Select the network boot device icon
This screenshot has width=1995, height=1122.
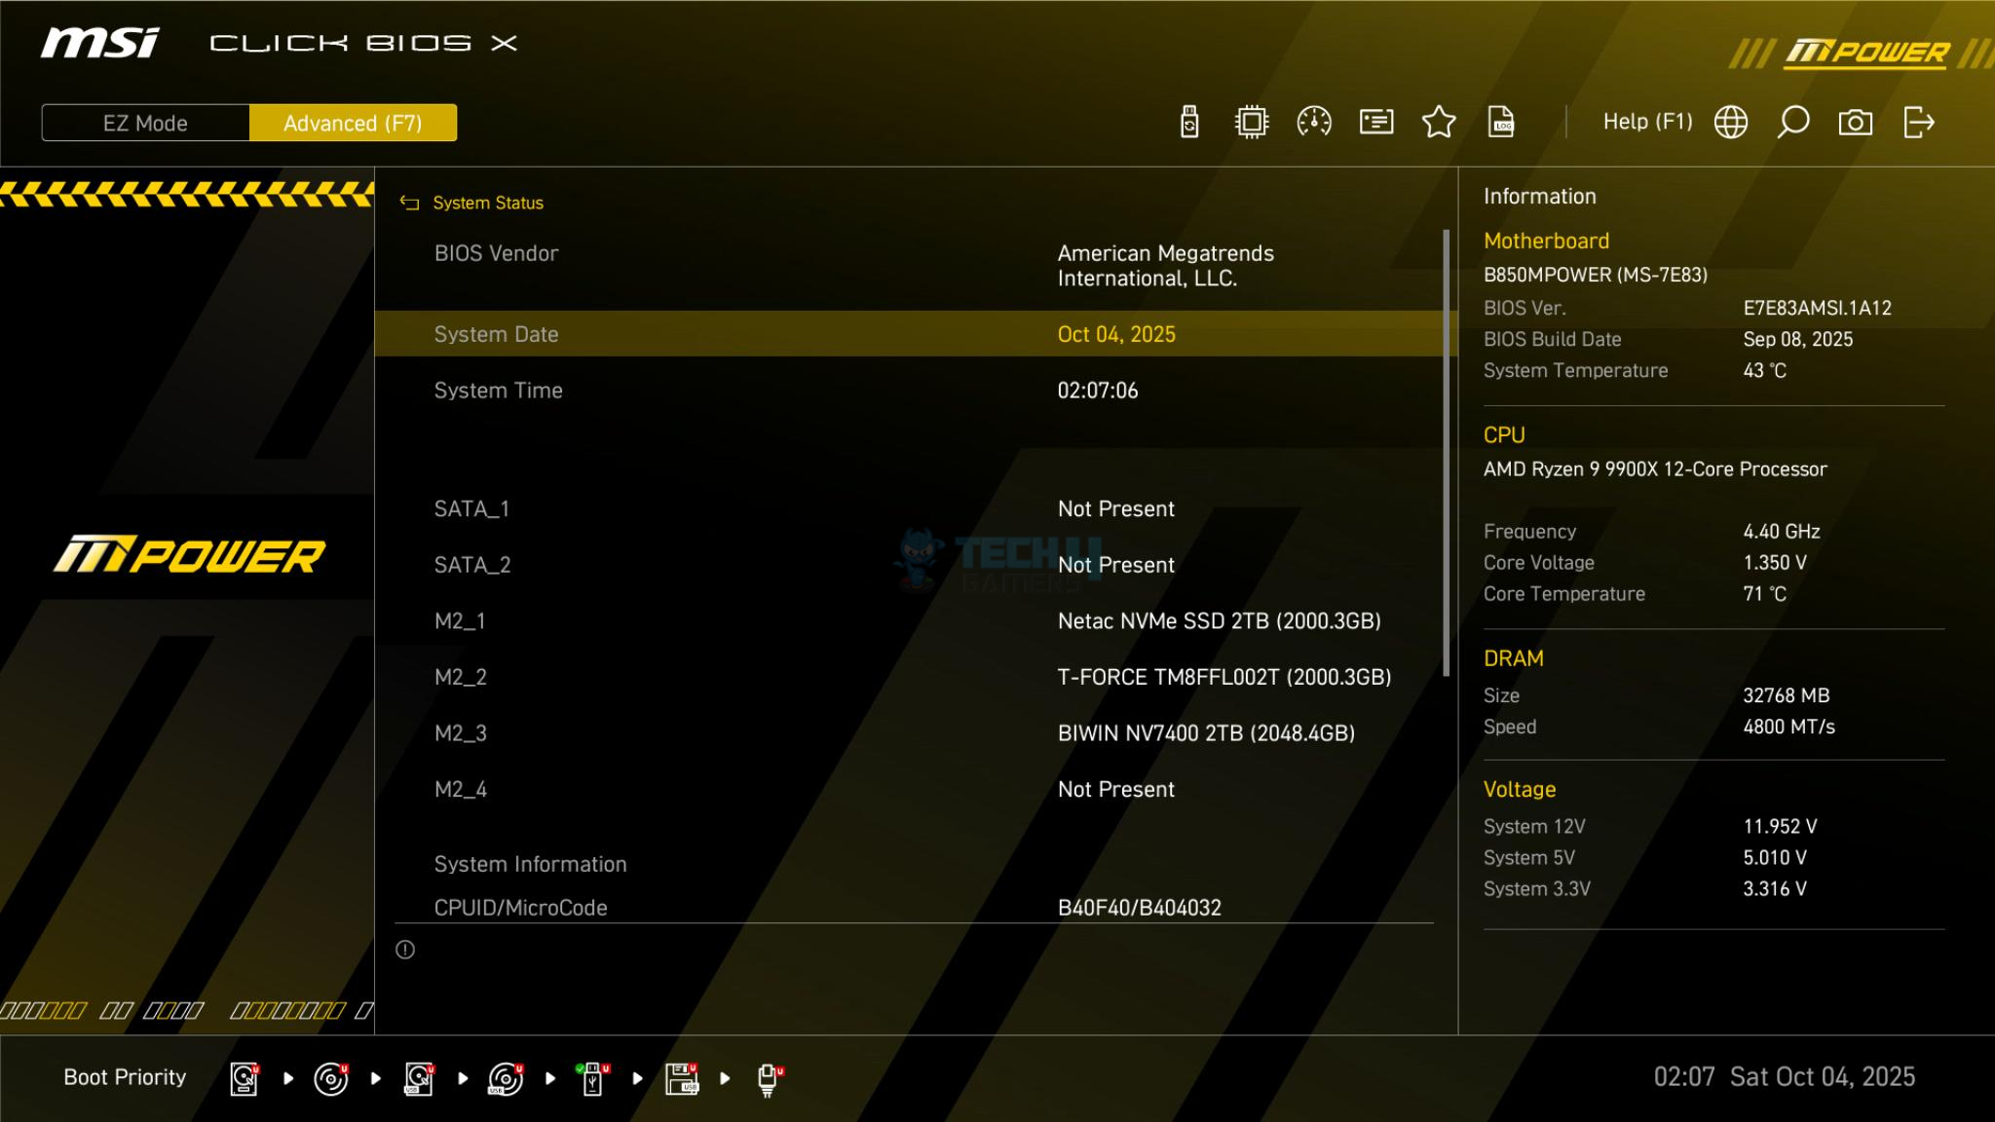click(x=769, y=1078)
